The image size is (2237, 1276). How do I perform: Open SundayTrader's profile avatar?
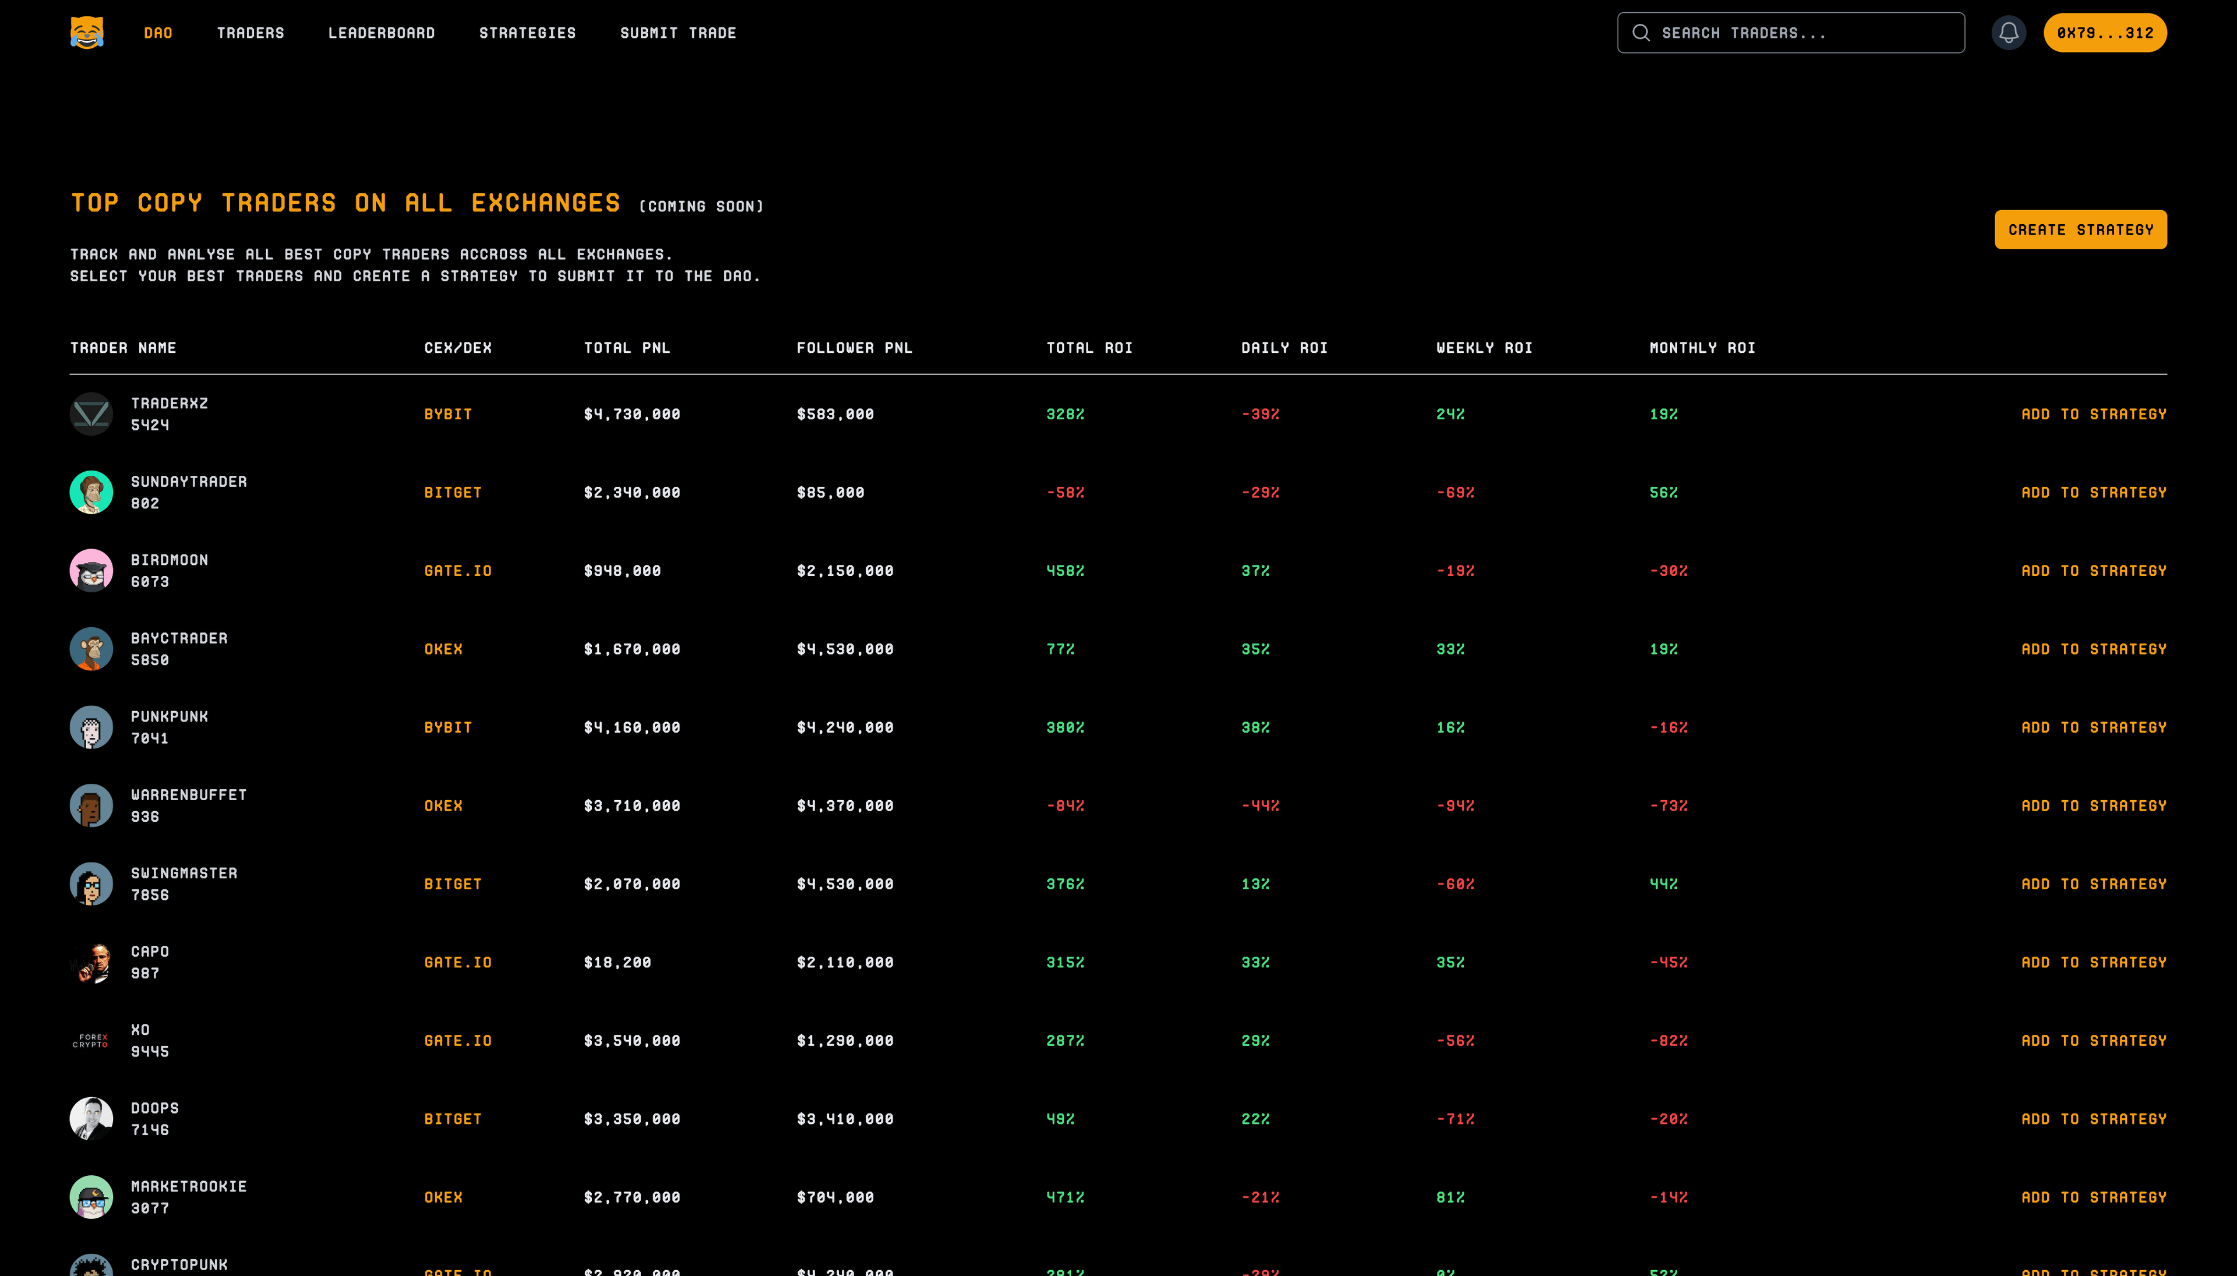point(91,492)
